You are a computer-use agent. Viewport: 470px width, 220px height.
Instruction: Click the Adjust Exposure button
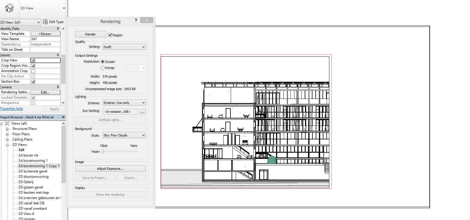pos(110,169)
